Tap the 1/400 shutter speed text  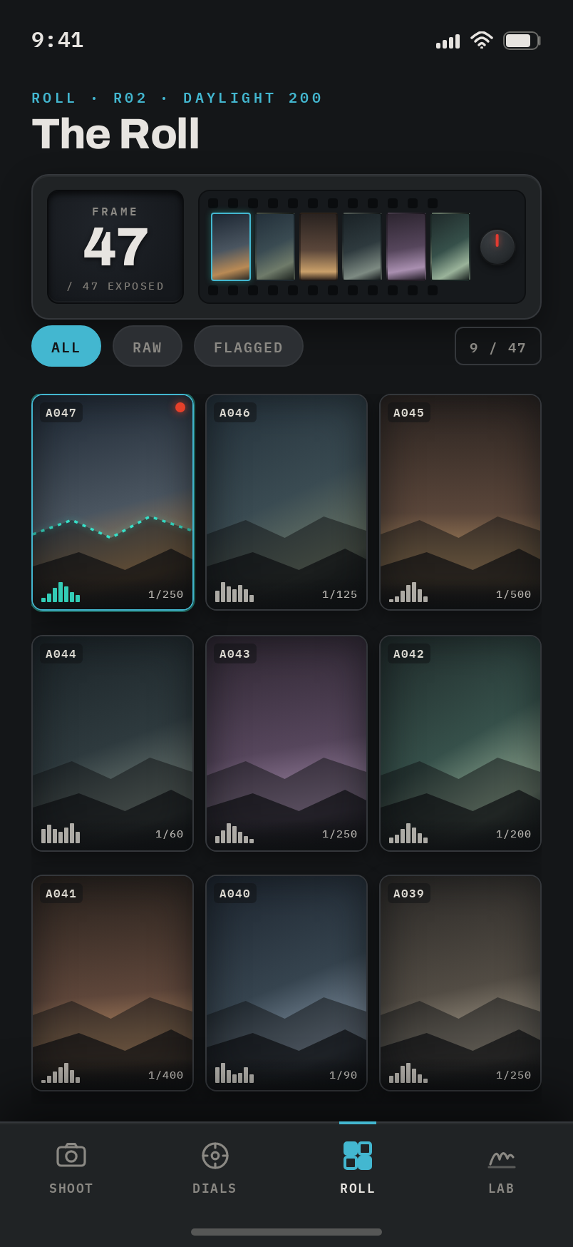(166, 1076)
